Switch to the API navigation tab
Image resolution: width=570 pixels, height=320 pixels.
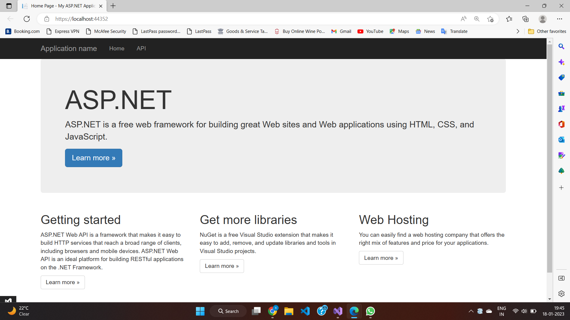(x=141, y=48)
